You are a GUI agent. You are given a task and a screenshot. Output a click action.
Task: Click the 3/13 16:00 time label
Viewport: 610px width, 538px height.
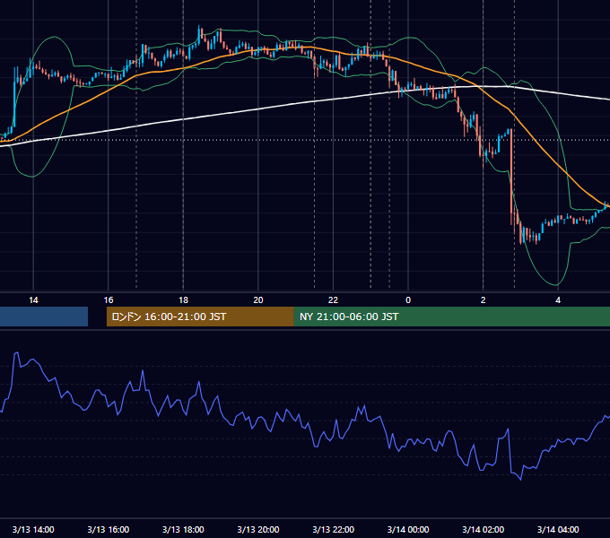tap(109, 529)
